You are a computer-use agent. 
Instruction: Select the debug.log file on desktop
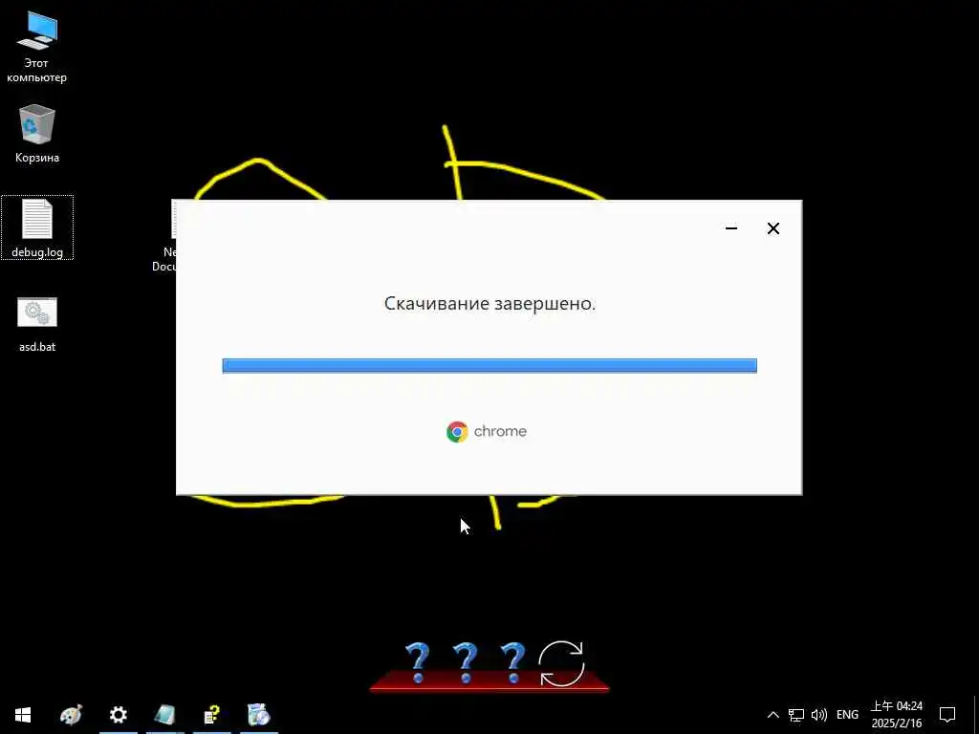[37, 227]
